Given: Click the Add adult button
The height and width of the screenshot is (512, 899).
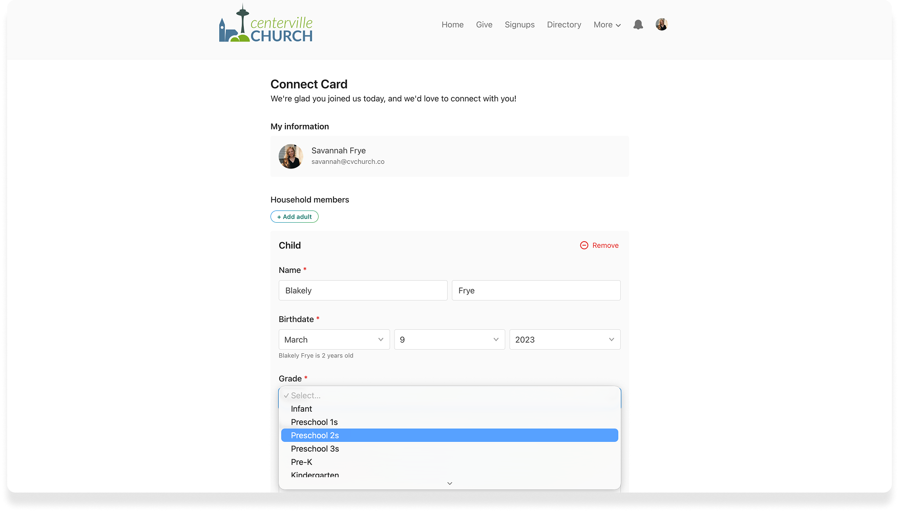Looking at the screenshot, I should 294,217.
